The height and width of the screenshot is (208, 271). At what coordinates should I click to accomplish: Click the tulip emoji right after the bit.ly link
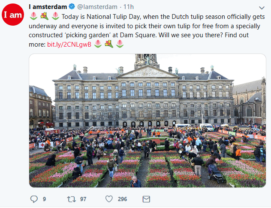[98, 44]
